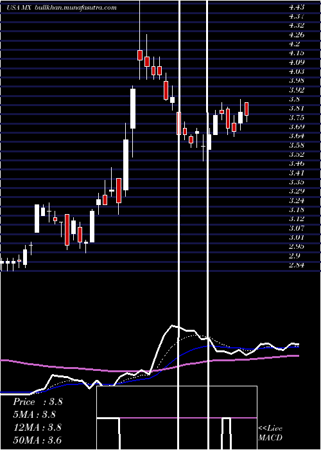Screen dimensions: 321x450
Task: Select the 4.26 axis value
Action: coord(297,35)
